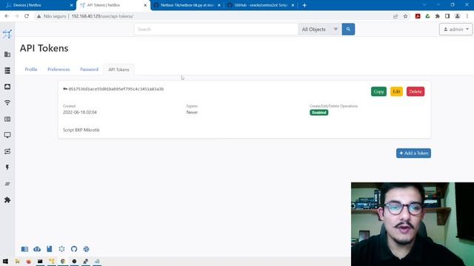
Task: Reload the browser page
Action: click(x=27, y=16)
